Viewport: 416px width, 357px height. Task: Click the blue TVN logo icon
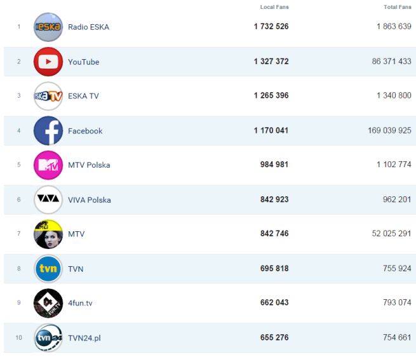[x=48, y=269]
